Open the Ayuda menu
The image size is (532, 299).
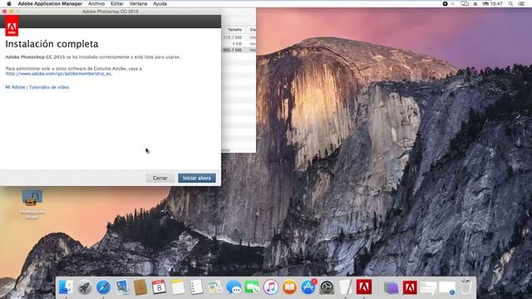[160, 3]
